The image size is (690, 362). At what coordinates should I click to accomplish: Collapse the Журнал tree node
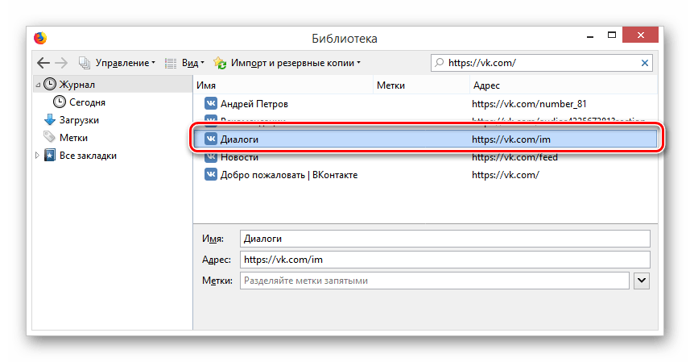37,84
